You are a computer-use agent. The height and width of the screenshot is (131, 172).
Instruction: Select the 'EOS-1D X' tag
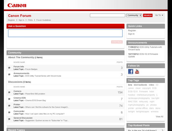tap(133, 92)
